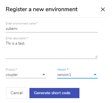Screen dimensions: 112x103
Task: Click the 'Enter environment name' label
Action: click(22, 23)
